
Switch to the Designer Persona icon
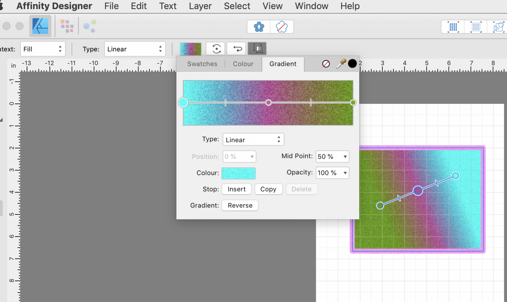point(40,26)
